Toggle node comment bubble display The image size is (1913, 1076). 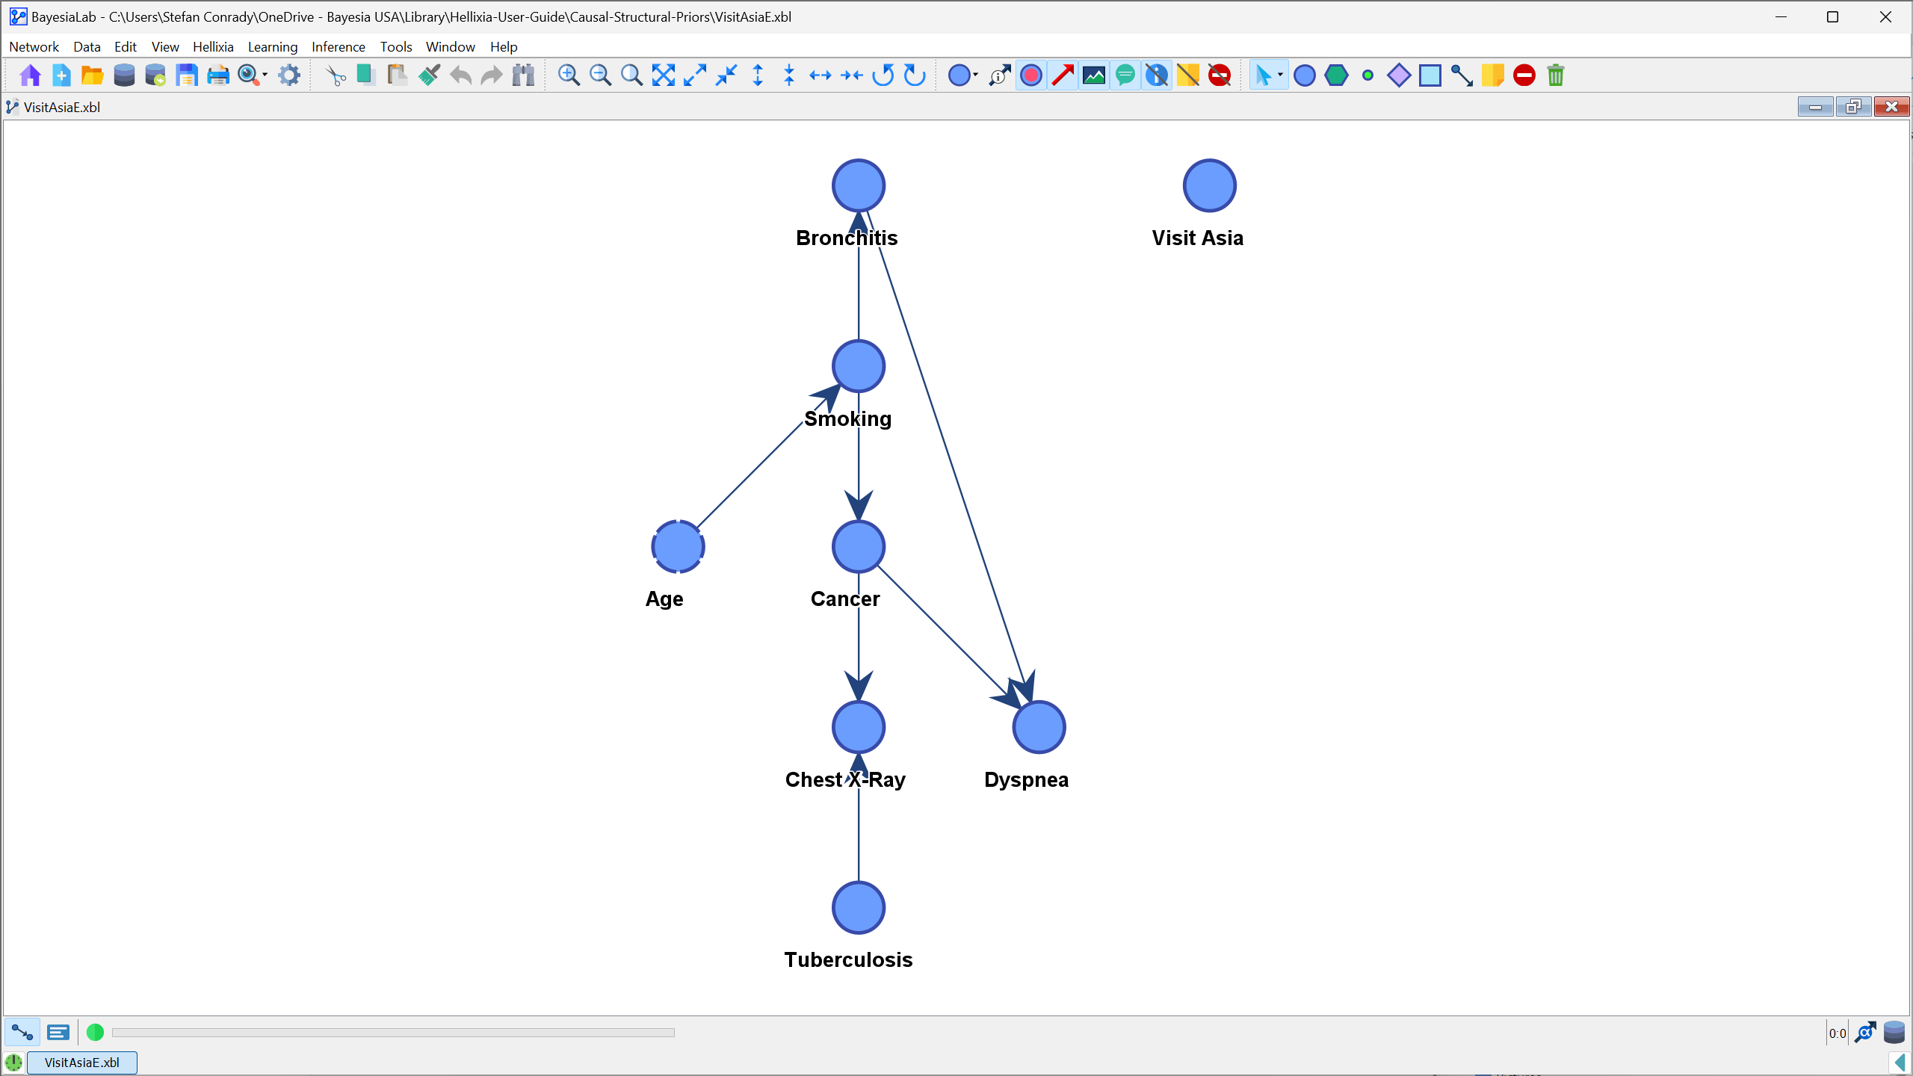(1125, 75)
